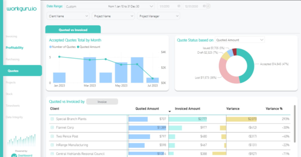Screen dimensions: 301x157
Task: Click the sort arrow beside Invoiced Amount header
Action: coord(170,111)
